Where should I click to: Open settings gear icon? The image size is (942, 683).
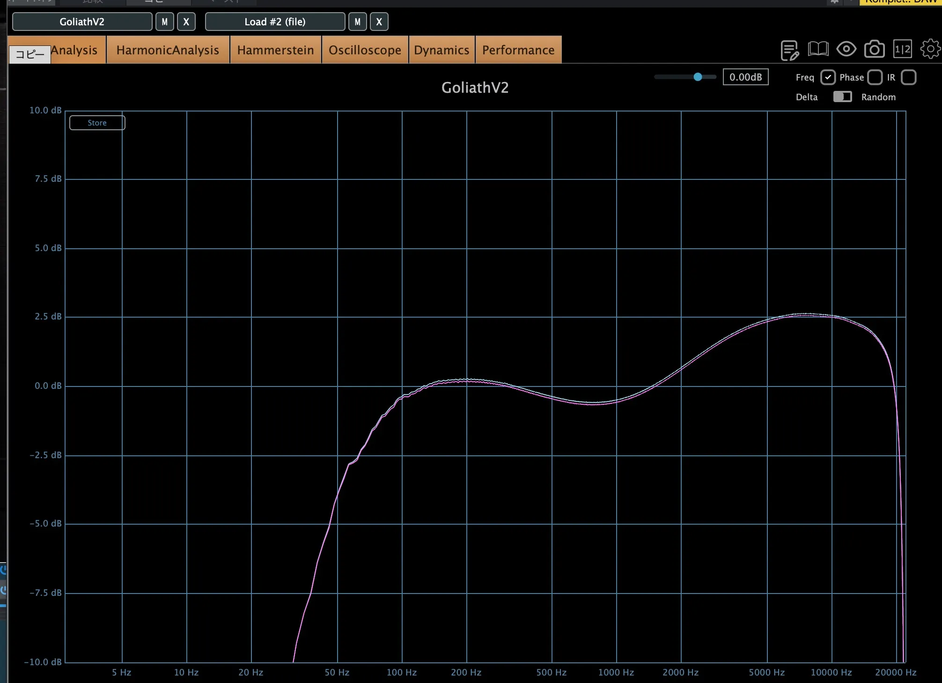pyautogui.click(x=930, y=49)
